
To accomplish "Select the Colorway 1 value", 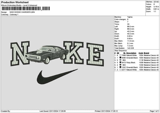I will [x=14, y=15].
